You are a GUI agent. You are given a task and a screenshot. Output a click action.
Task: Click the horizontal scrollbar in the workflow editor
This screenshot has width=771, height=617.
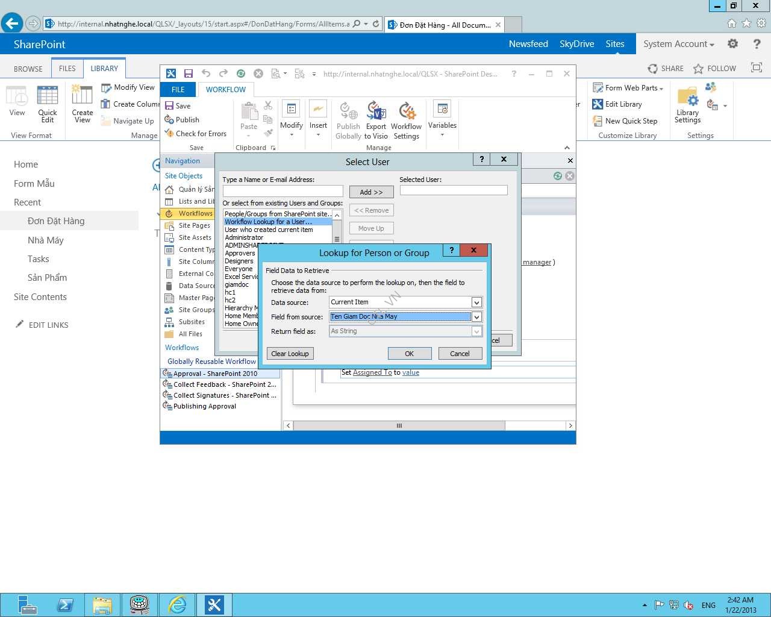(399, 425)
